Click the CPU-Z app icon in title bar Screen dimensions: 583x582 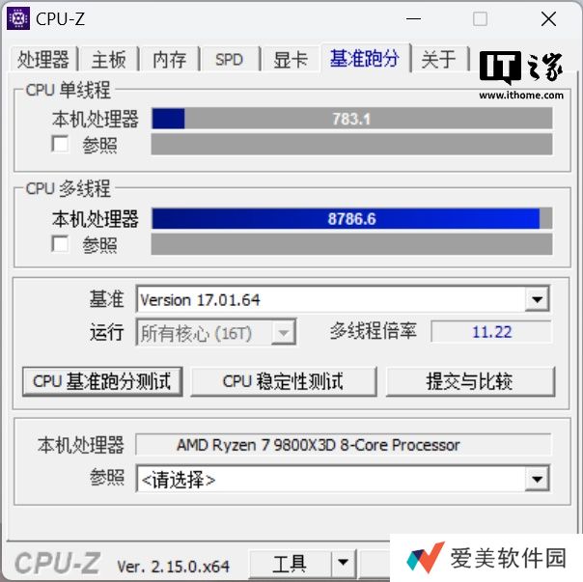coord(18,18)
